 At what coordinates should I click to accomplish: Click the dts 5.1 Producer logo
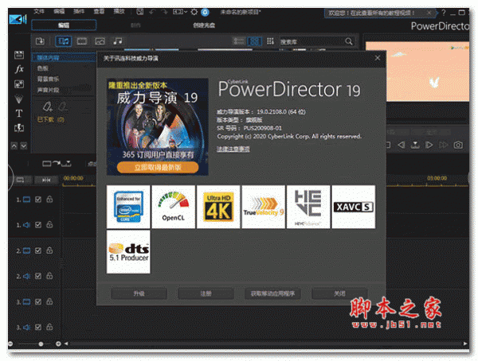point(128,251)
